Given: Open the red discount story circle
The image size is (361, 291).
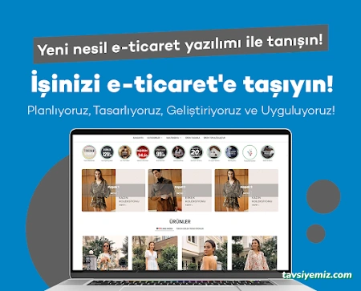Looking at the screenshot, I should 143,152.
